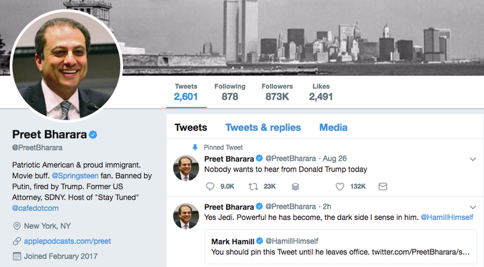484x267 pixels.
Task: Follow the @Springsteen mention in the bio
Action: coord(75,176)
